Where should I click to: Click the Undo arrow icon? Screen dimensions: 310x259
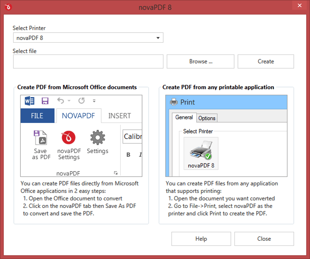[60, 101]
